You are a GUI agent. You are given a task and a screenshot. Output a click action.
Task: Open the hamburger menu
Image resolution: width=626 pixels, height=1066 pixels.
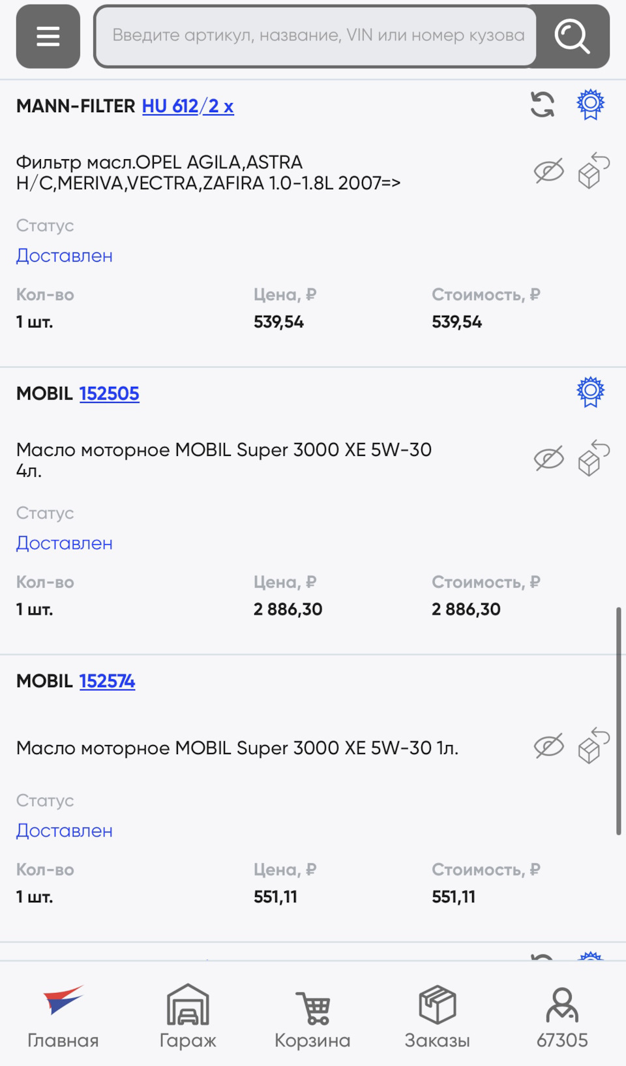(48, 37)
